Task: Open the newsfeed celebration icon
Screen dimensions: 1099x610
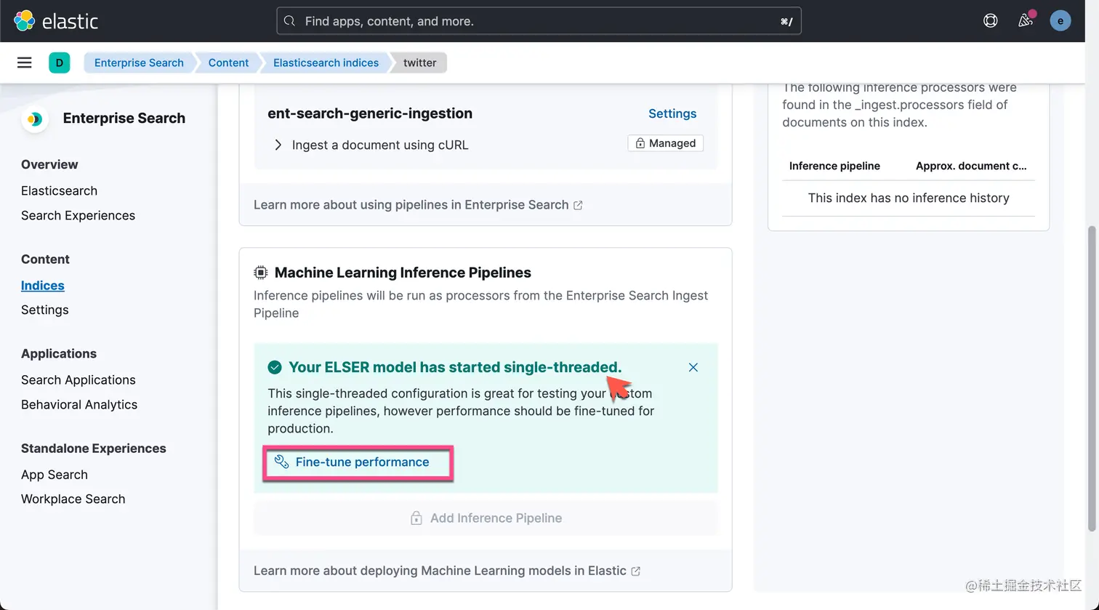Action: point(1026,20)
